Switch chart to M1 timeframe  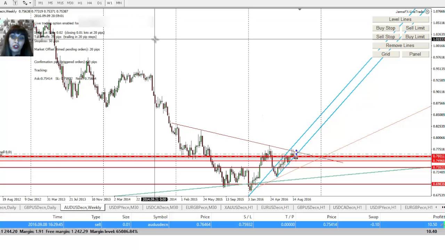click(41, 3)
